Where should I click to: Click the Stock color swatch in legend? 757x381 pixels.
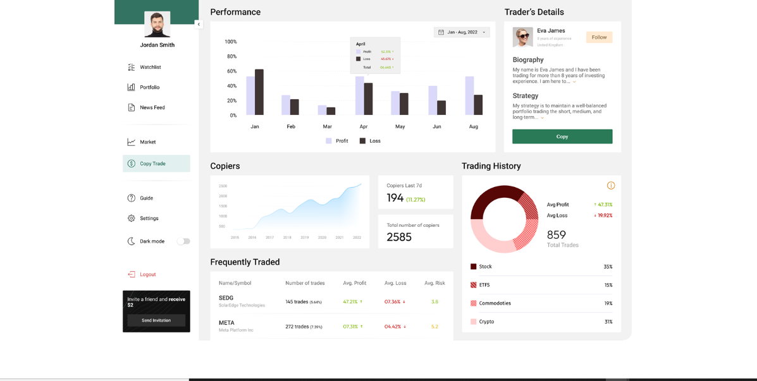[473, 267]
